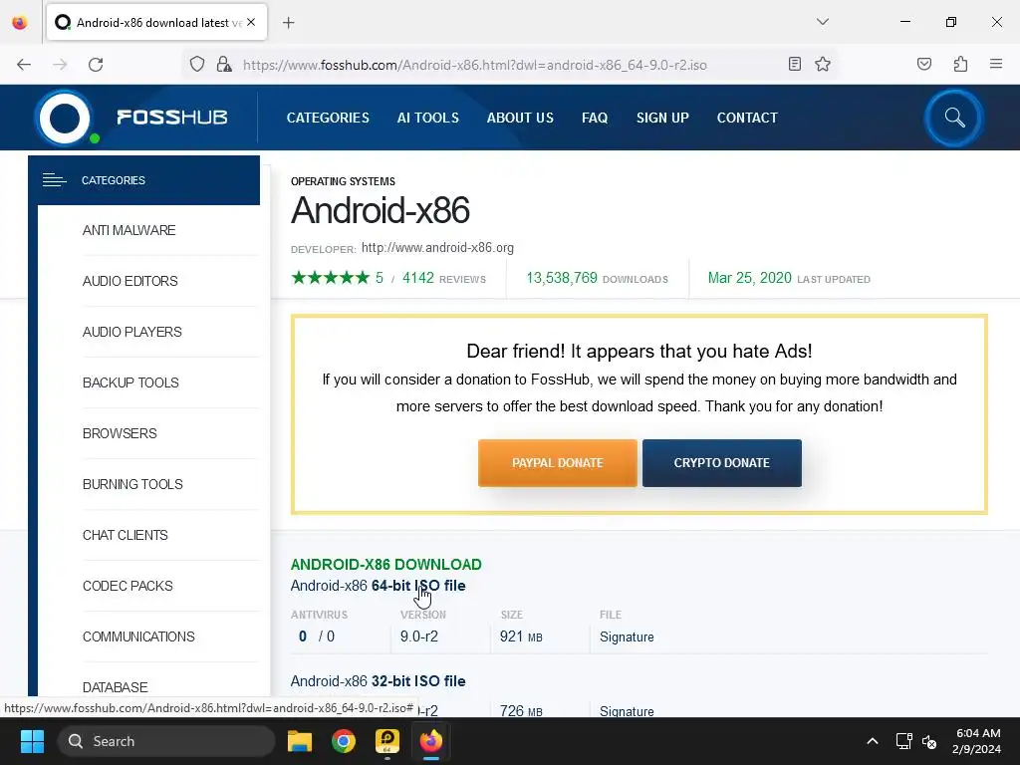Click the CRYPTO DONATE button
Screen dimensions: 1020x765
tap(722, 462)
